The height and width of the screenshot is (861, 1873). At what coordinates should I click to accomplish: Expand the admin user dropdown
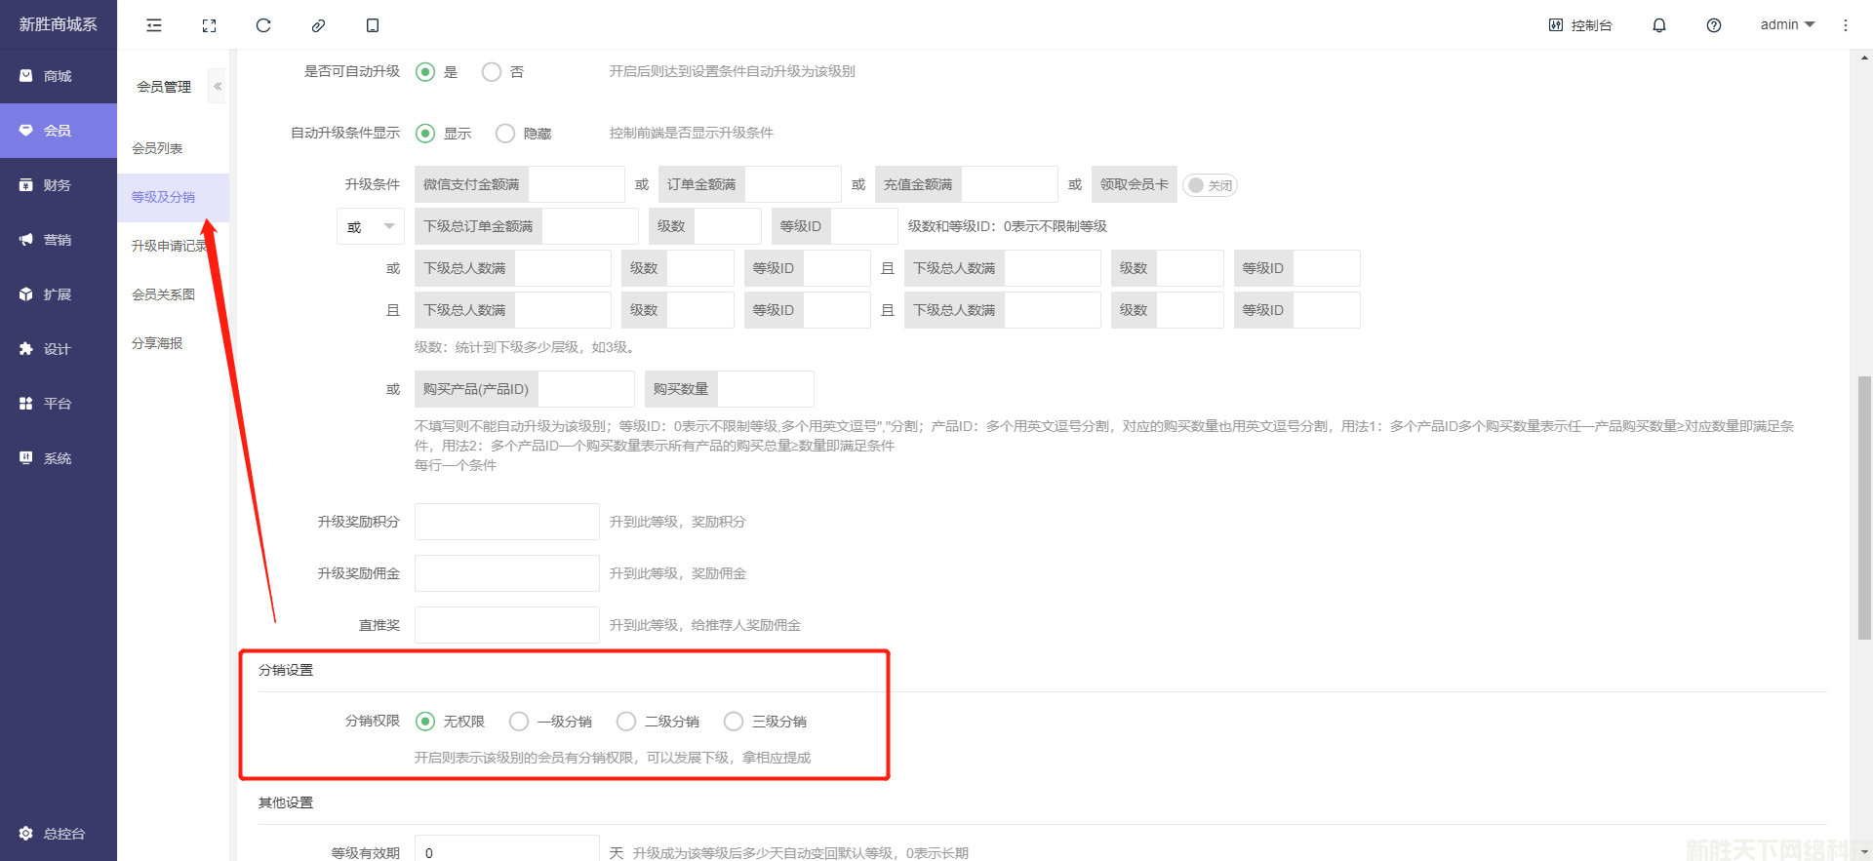click(x=1787, y=25)
